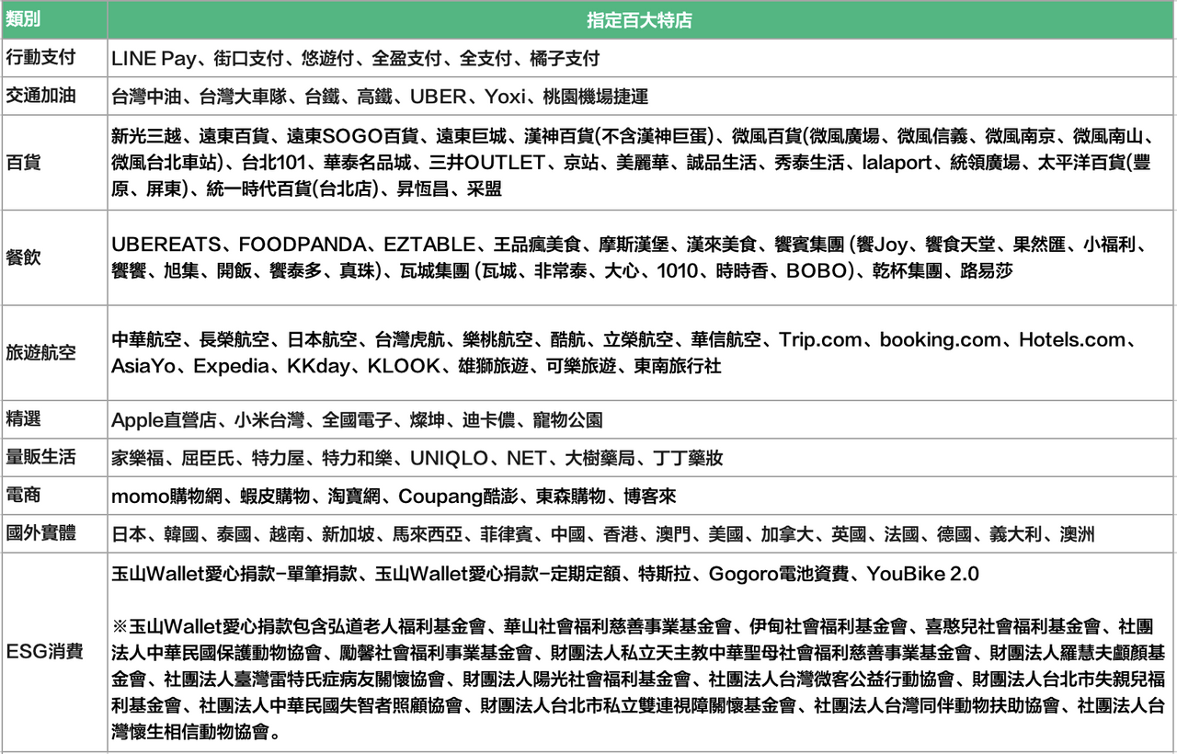Screen dimensions: 1177x754
Task: Click the UBER text in 交通加油 row
Action: [x=439, y=97]
